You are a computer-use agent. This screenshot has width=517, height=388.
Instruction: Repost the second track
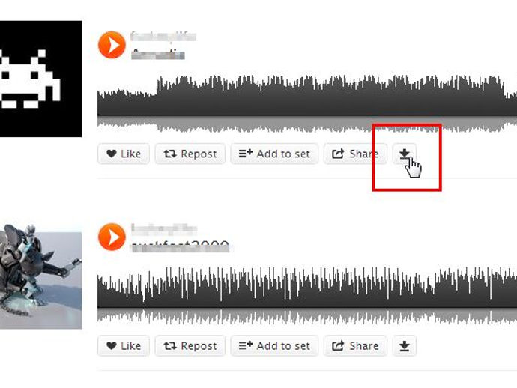190,346
